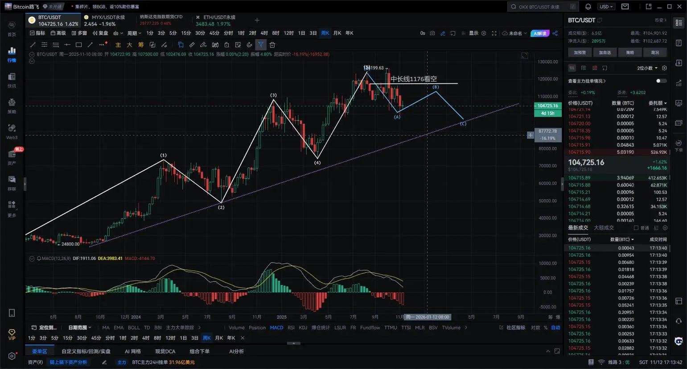Click the 链上链下资产分析 link
Viewport: 687px width, 369px height.
pyautogui.click(x=68, y=362)
